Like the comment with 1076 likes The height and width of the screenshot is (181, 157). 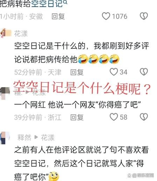106,16
